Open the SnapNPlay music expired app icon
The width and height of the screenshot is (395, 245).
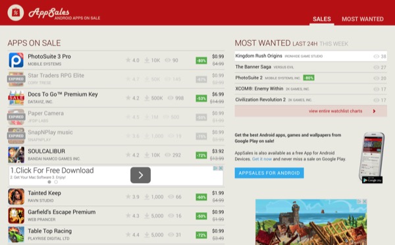tap(16, 136)
